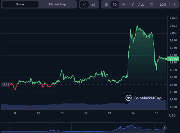Set time range to 7D
The image size is (180, 133).
(x=115, y=4)
